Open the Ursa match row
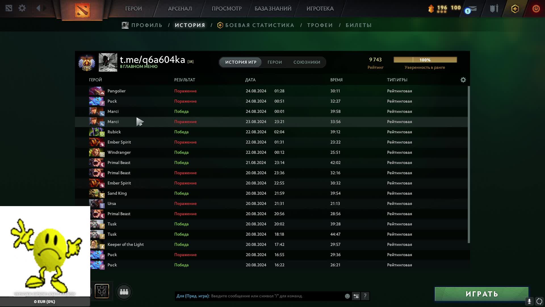The width and height of the screenshot is (545, 307). pos(271,204)
